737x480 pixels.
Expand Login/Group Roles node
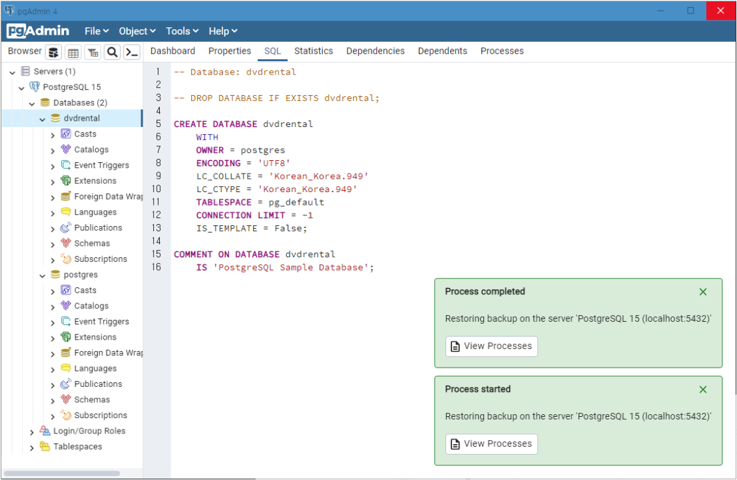coord(32,432)
